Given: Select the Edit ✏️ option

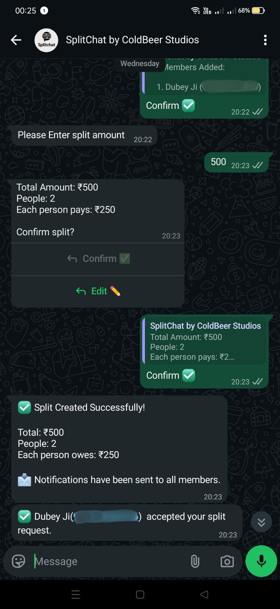Looking at the screenshot, I should (x=98, y=291).
